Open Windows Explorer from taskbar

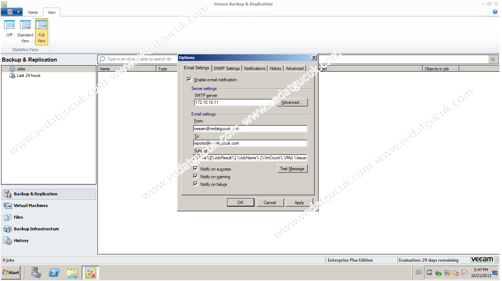(72, 273)
